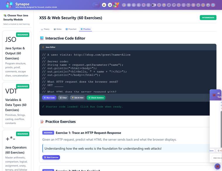Click the notepad icon beside Practice Exercises

[x=42, y=122]
